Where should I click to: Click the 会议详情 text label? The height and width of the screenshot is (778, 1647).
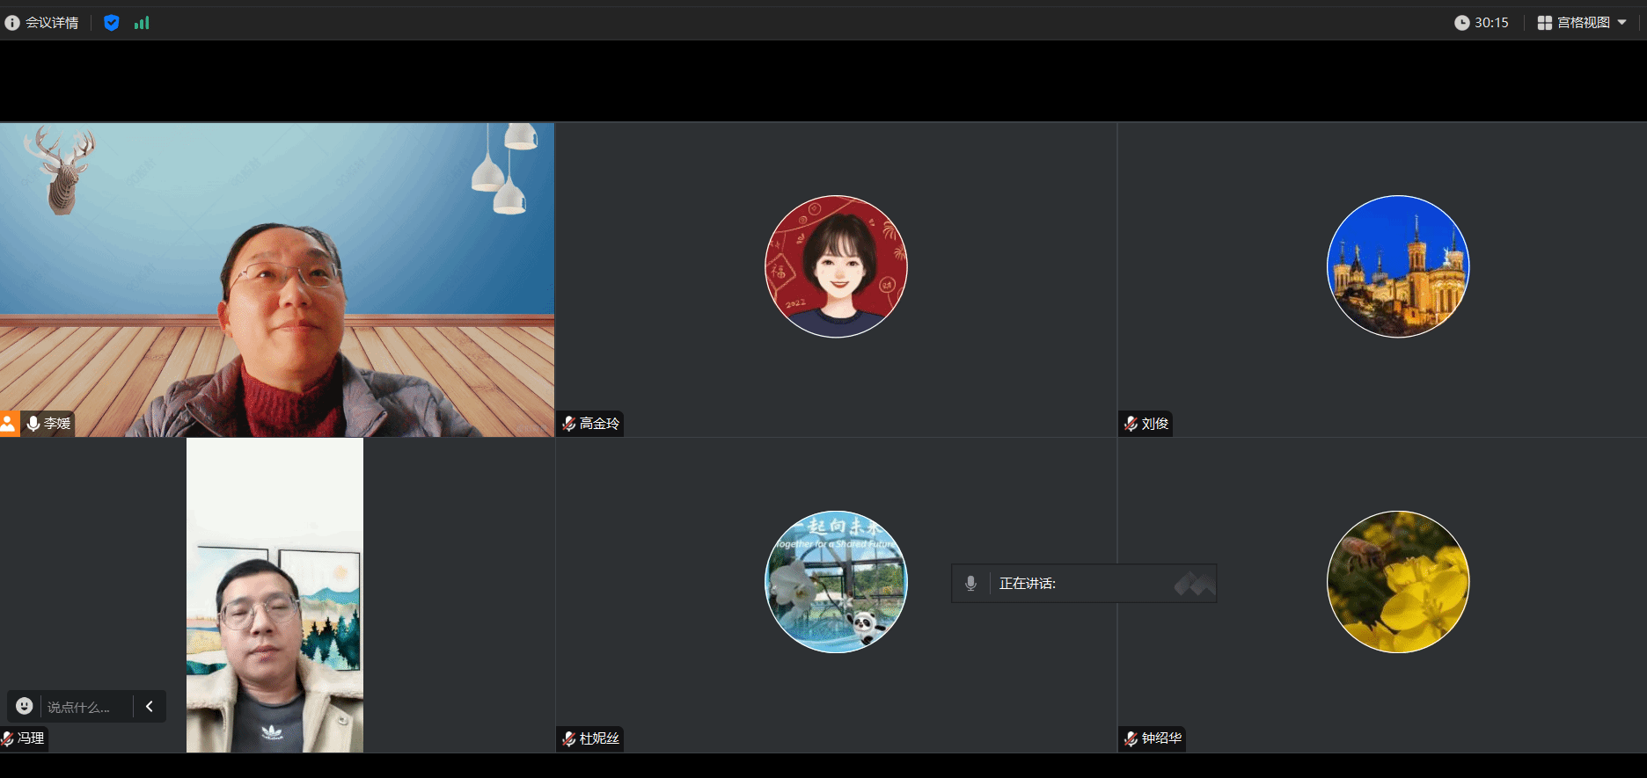(x=52, y=23)
